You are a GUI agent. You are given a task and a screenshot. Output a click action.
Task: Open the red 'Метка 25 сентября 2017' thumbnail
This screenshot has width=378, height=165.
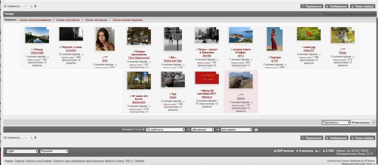tap(207, 78)
